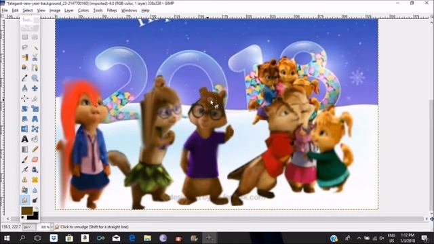Reset colors to default black and white
The width and height of the screenshot is (434, 244).
(x=23, y=218)
